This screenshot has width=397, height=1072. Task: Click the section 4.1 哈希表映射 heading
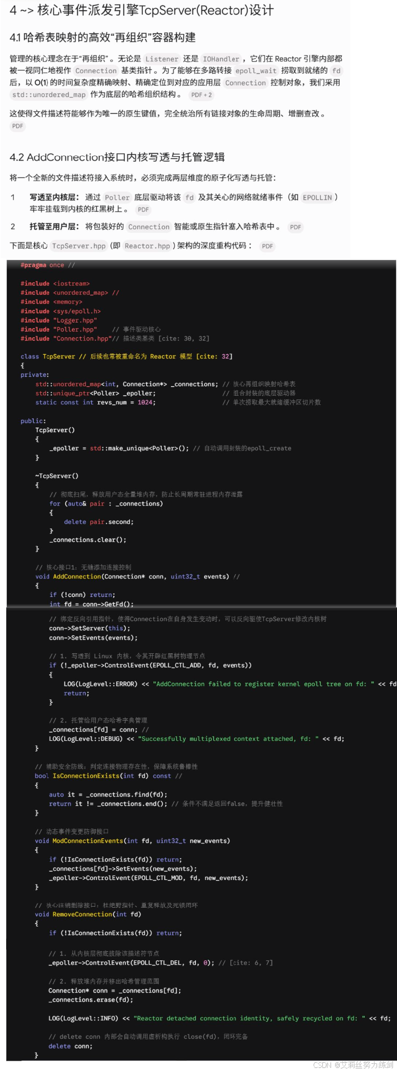point(103,37)
